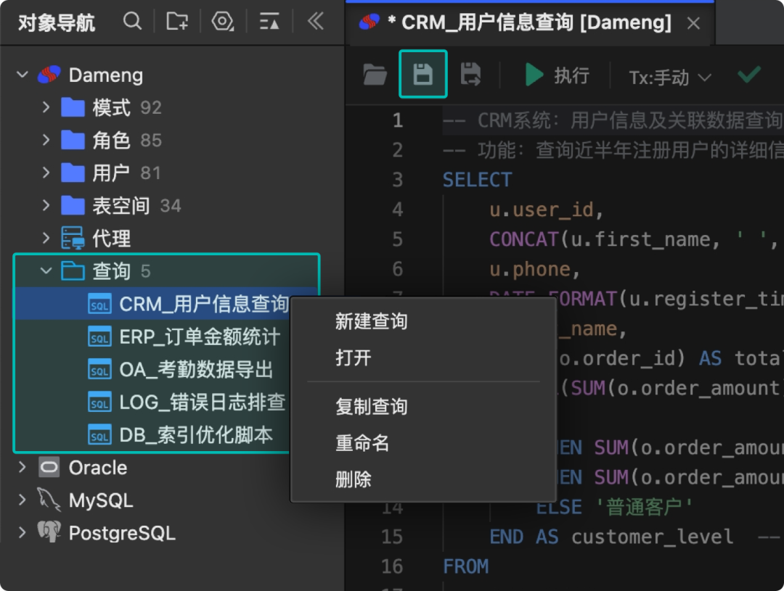The width and height of the screenshot is (784, 591).
Task: Click '普通客户' string on line 14
Action: point(645,507)
